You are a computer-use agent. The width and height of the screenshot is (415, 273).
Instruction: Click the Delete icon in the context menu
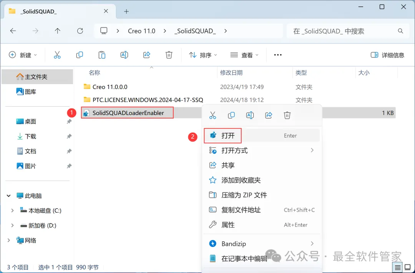pyautogui.click(x=287, y=115)
